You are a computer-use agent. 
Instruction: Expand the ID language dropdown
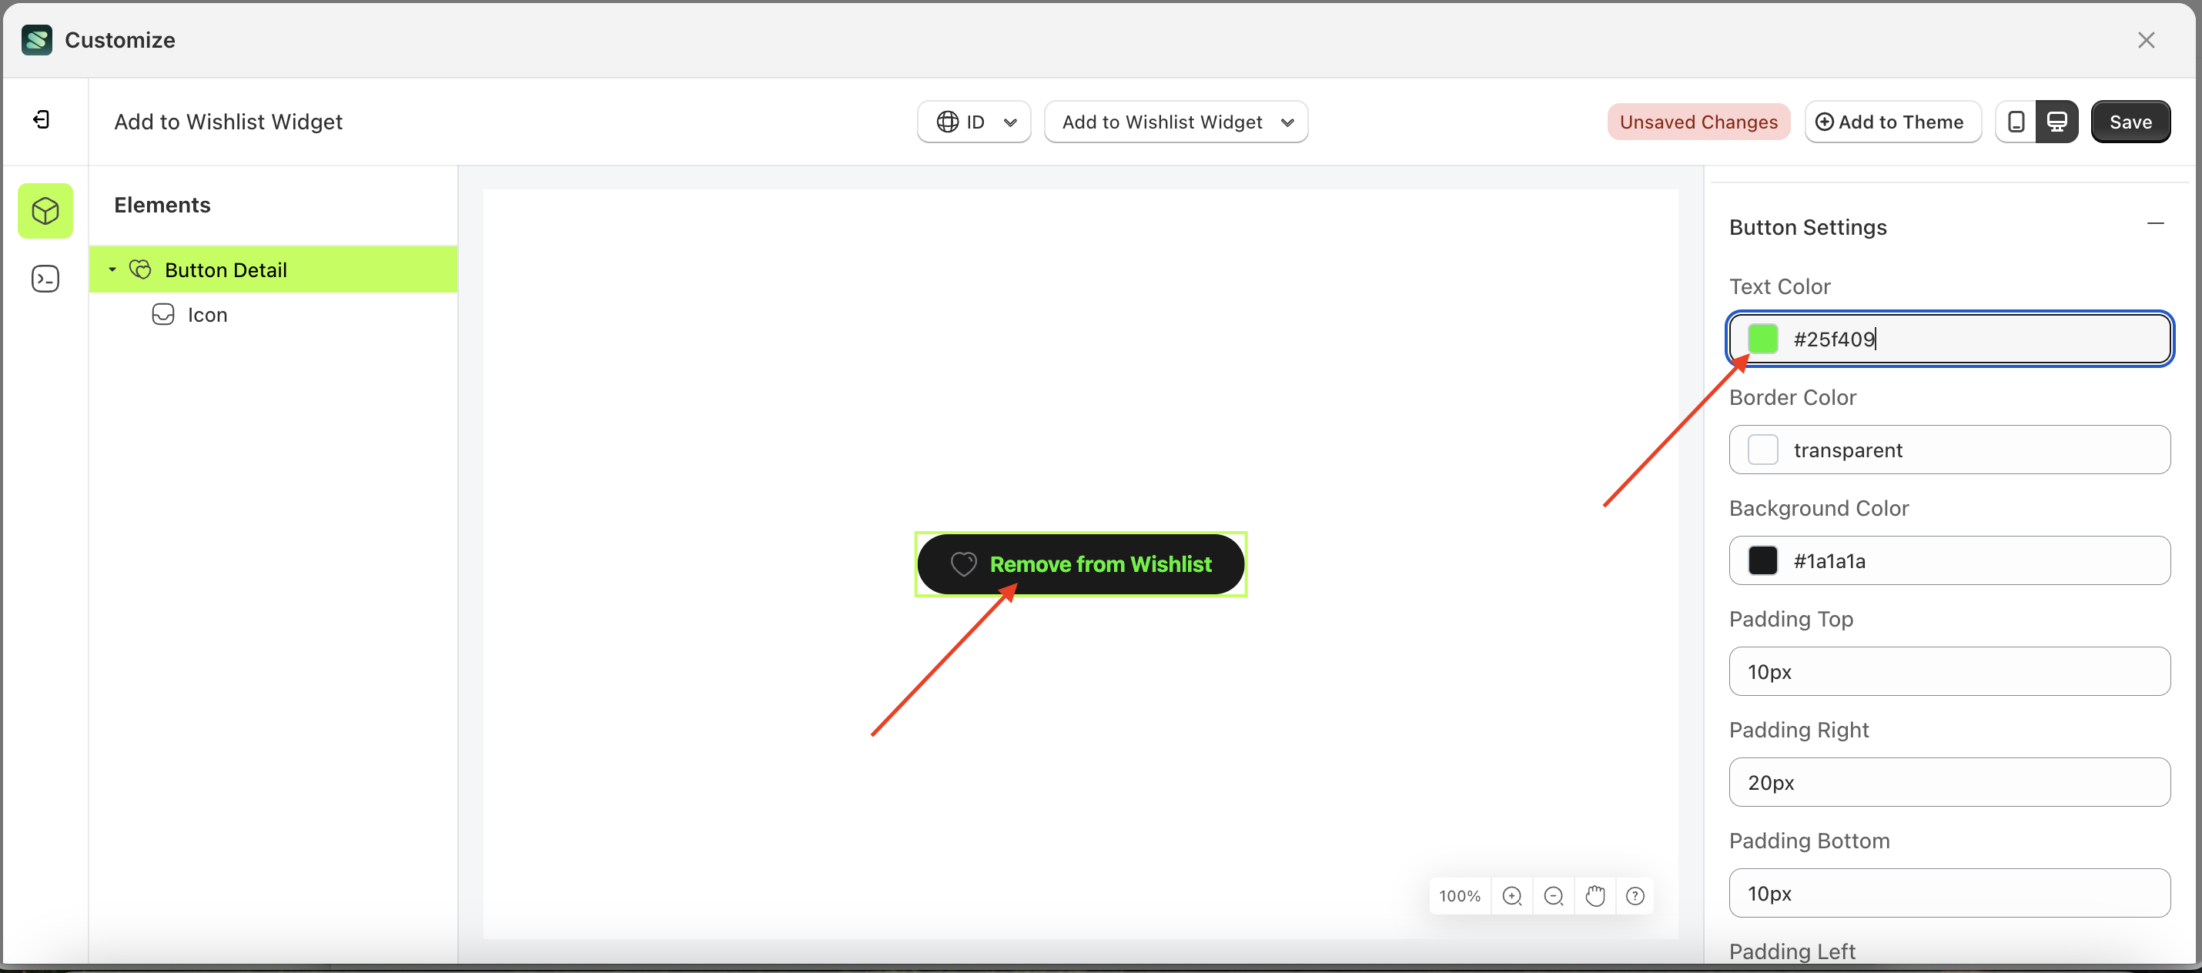(974, 122)
